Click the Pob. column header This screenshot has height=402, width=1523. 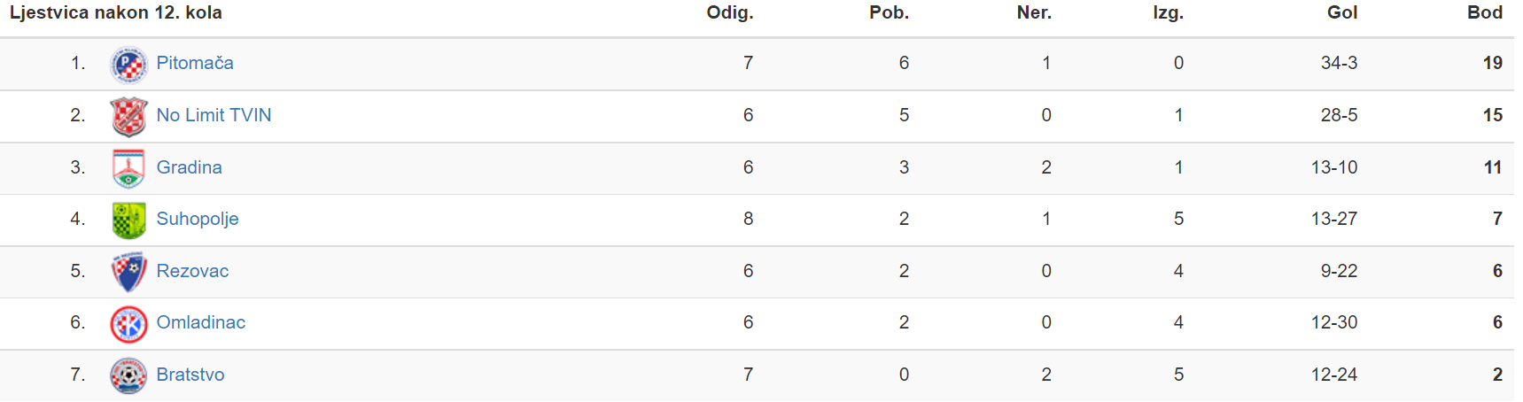pos(889,12)
